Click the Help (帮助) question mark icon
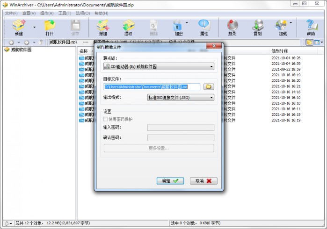Image resolution: width=327 pixels, height=229 pixels. (x=311, y=28)
